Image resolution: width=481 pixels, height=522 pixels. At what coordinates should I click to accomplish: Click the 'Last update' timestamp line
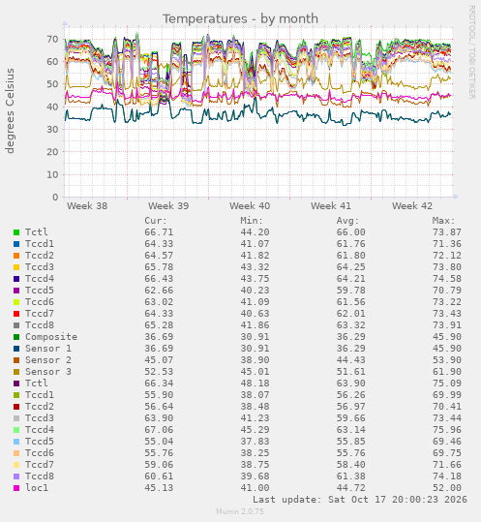coord(360,500)
